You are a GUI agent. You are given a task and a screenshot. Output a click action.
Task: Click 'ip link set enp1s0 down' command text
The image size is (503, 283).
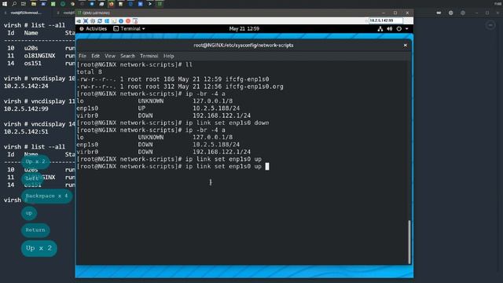click(x=227, y=123)
